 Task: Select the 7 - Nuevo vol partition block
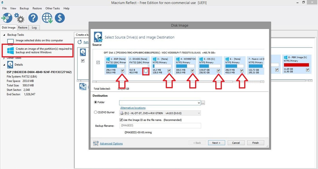256,66
